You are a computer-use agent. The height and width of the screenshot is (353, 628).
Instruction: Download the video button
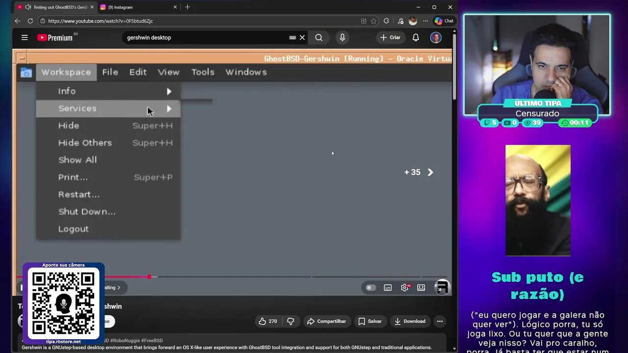pos(410,321)
